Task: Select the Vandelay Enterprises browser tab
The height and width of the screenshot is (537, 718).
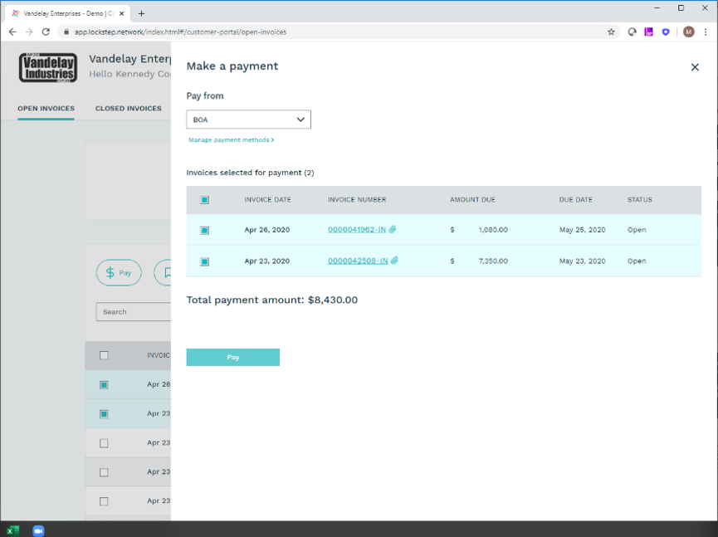Action: (x=68, y=14)
